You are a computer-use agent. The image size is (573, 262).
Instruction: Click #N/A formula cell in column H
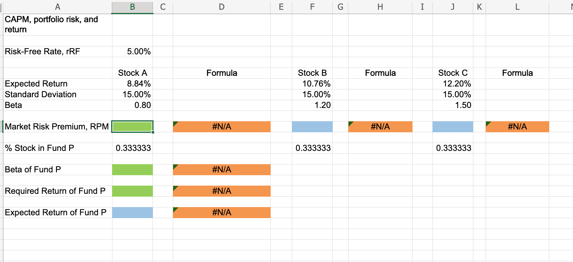click(x=380, y=127)
